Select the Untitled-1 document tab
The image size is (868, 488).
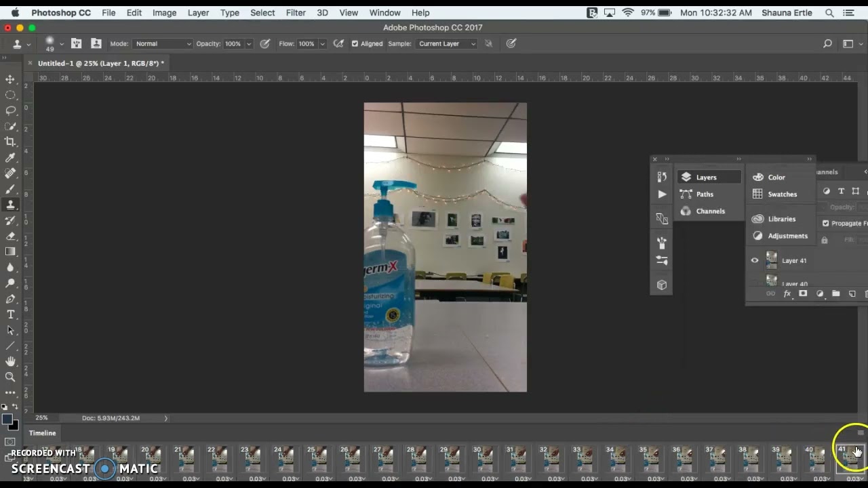point(100,63)
